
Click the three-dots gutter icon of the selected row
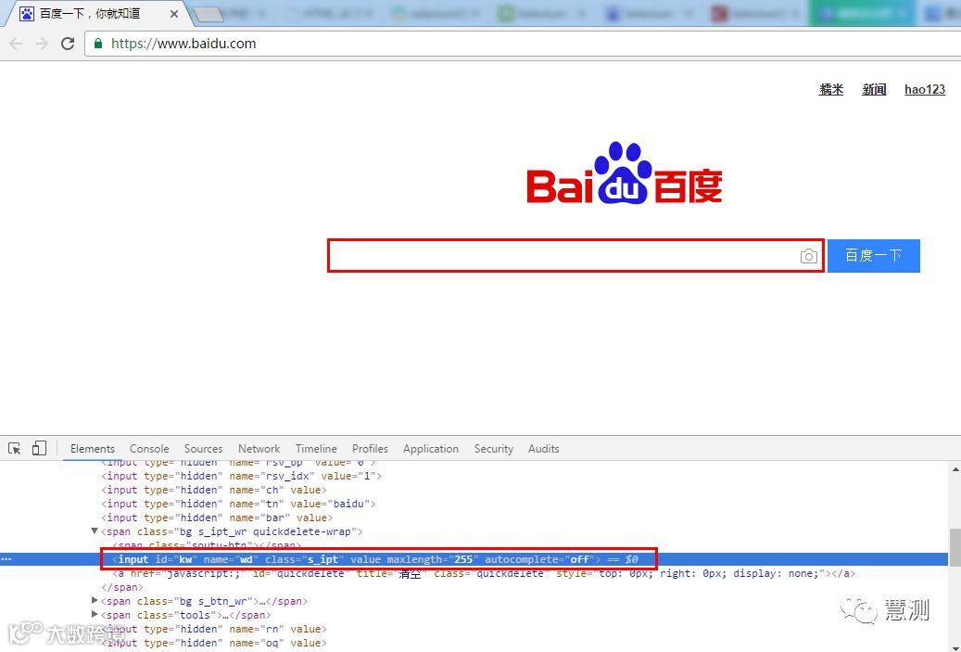click(x=6, y=559)
